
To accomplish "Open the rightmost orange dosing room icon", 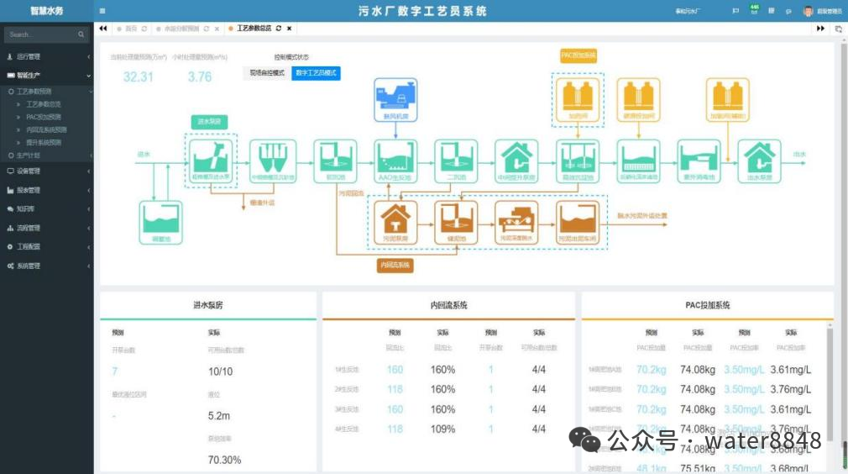I will click(727, 99).
